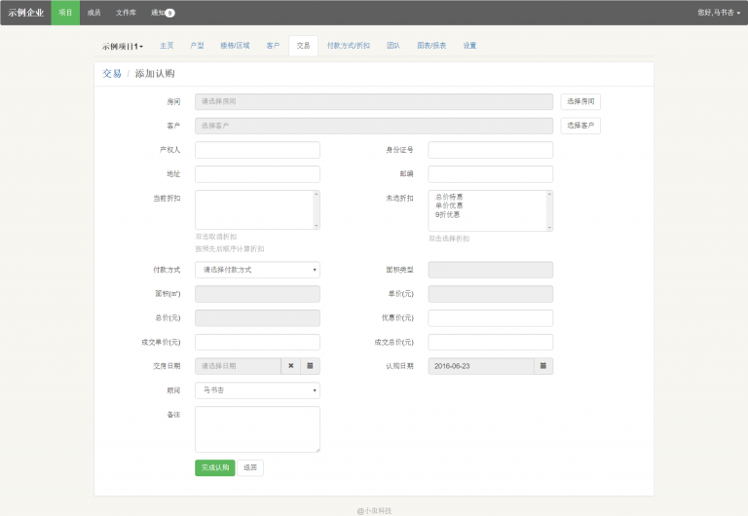The image size is (748, 516).
Task: Select 9折优惠 in the 未选折扣 list
Action: [449, 214]
